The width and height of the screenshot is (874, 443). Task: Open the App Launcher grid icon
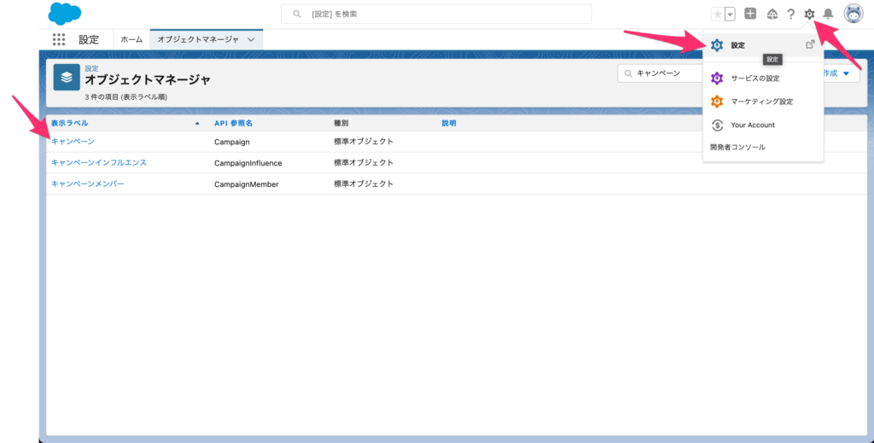pos(59,39)
